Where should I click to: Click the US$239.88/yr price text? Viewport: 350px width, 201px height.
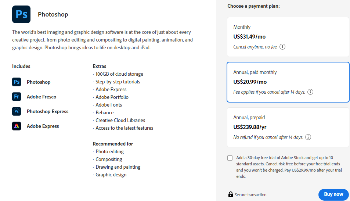click(x=250, y=127)
